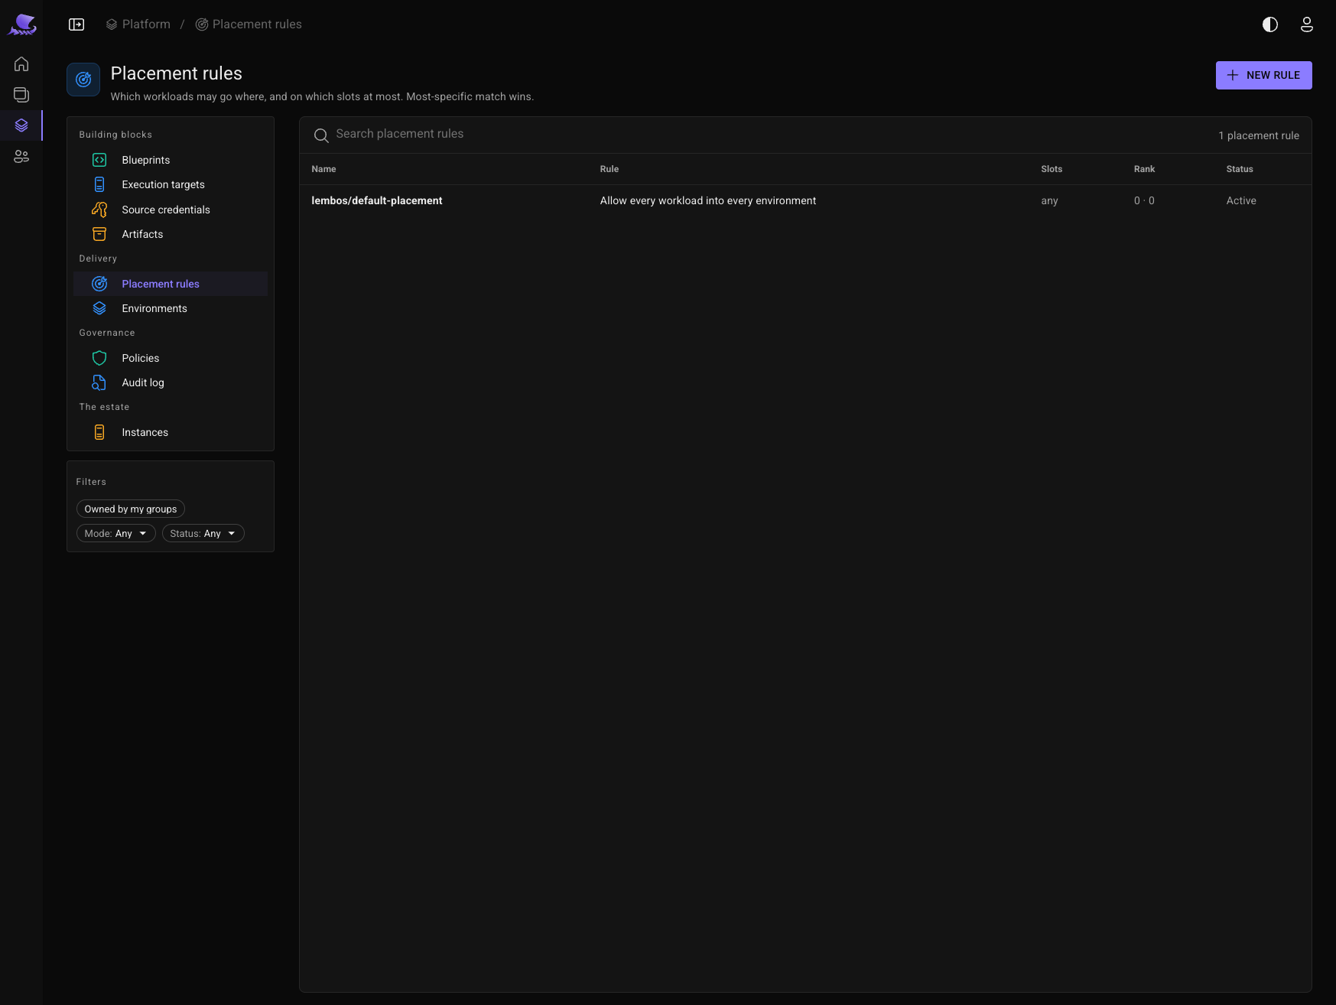
Task: Click the Slots column header
Action: point(1052,169)
